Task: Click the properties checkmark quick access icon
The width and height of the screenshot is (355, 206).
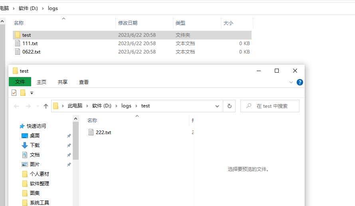Action: click(x=14, y=93)
